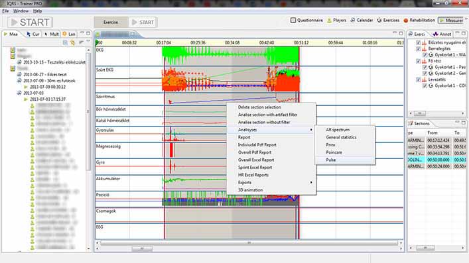This screenshot has height=263, width=469.
Task: Choose Individual Pdf Report
Action: (271, 144)
